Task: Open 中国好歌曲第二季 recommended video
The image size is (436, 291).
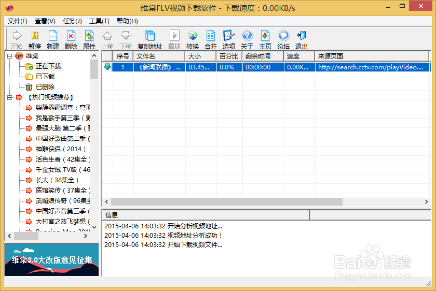Action: pyautogui.click(x=63, y=139)
